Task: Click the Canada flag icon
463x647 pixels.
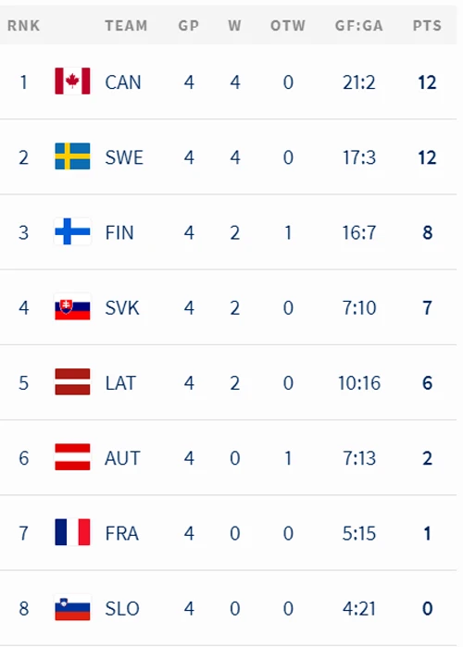Action: (x=72, y=81)
